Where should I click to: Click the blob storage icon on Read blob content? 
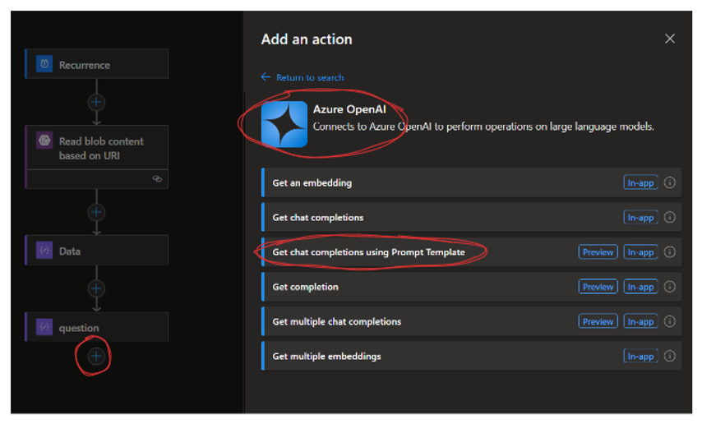coord(44,141)
